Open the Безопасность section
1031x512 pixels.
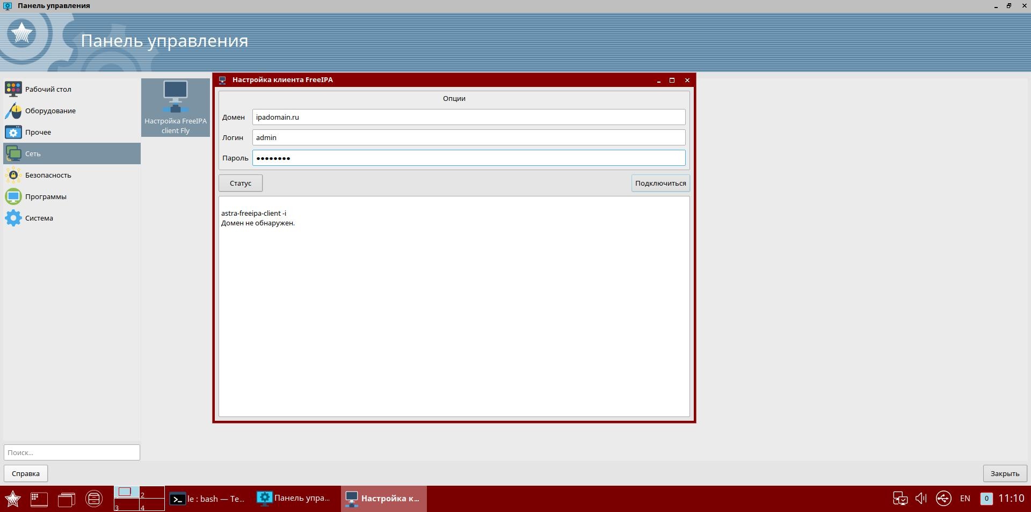[48, 175]
